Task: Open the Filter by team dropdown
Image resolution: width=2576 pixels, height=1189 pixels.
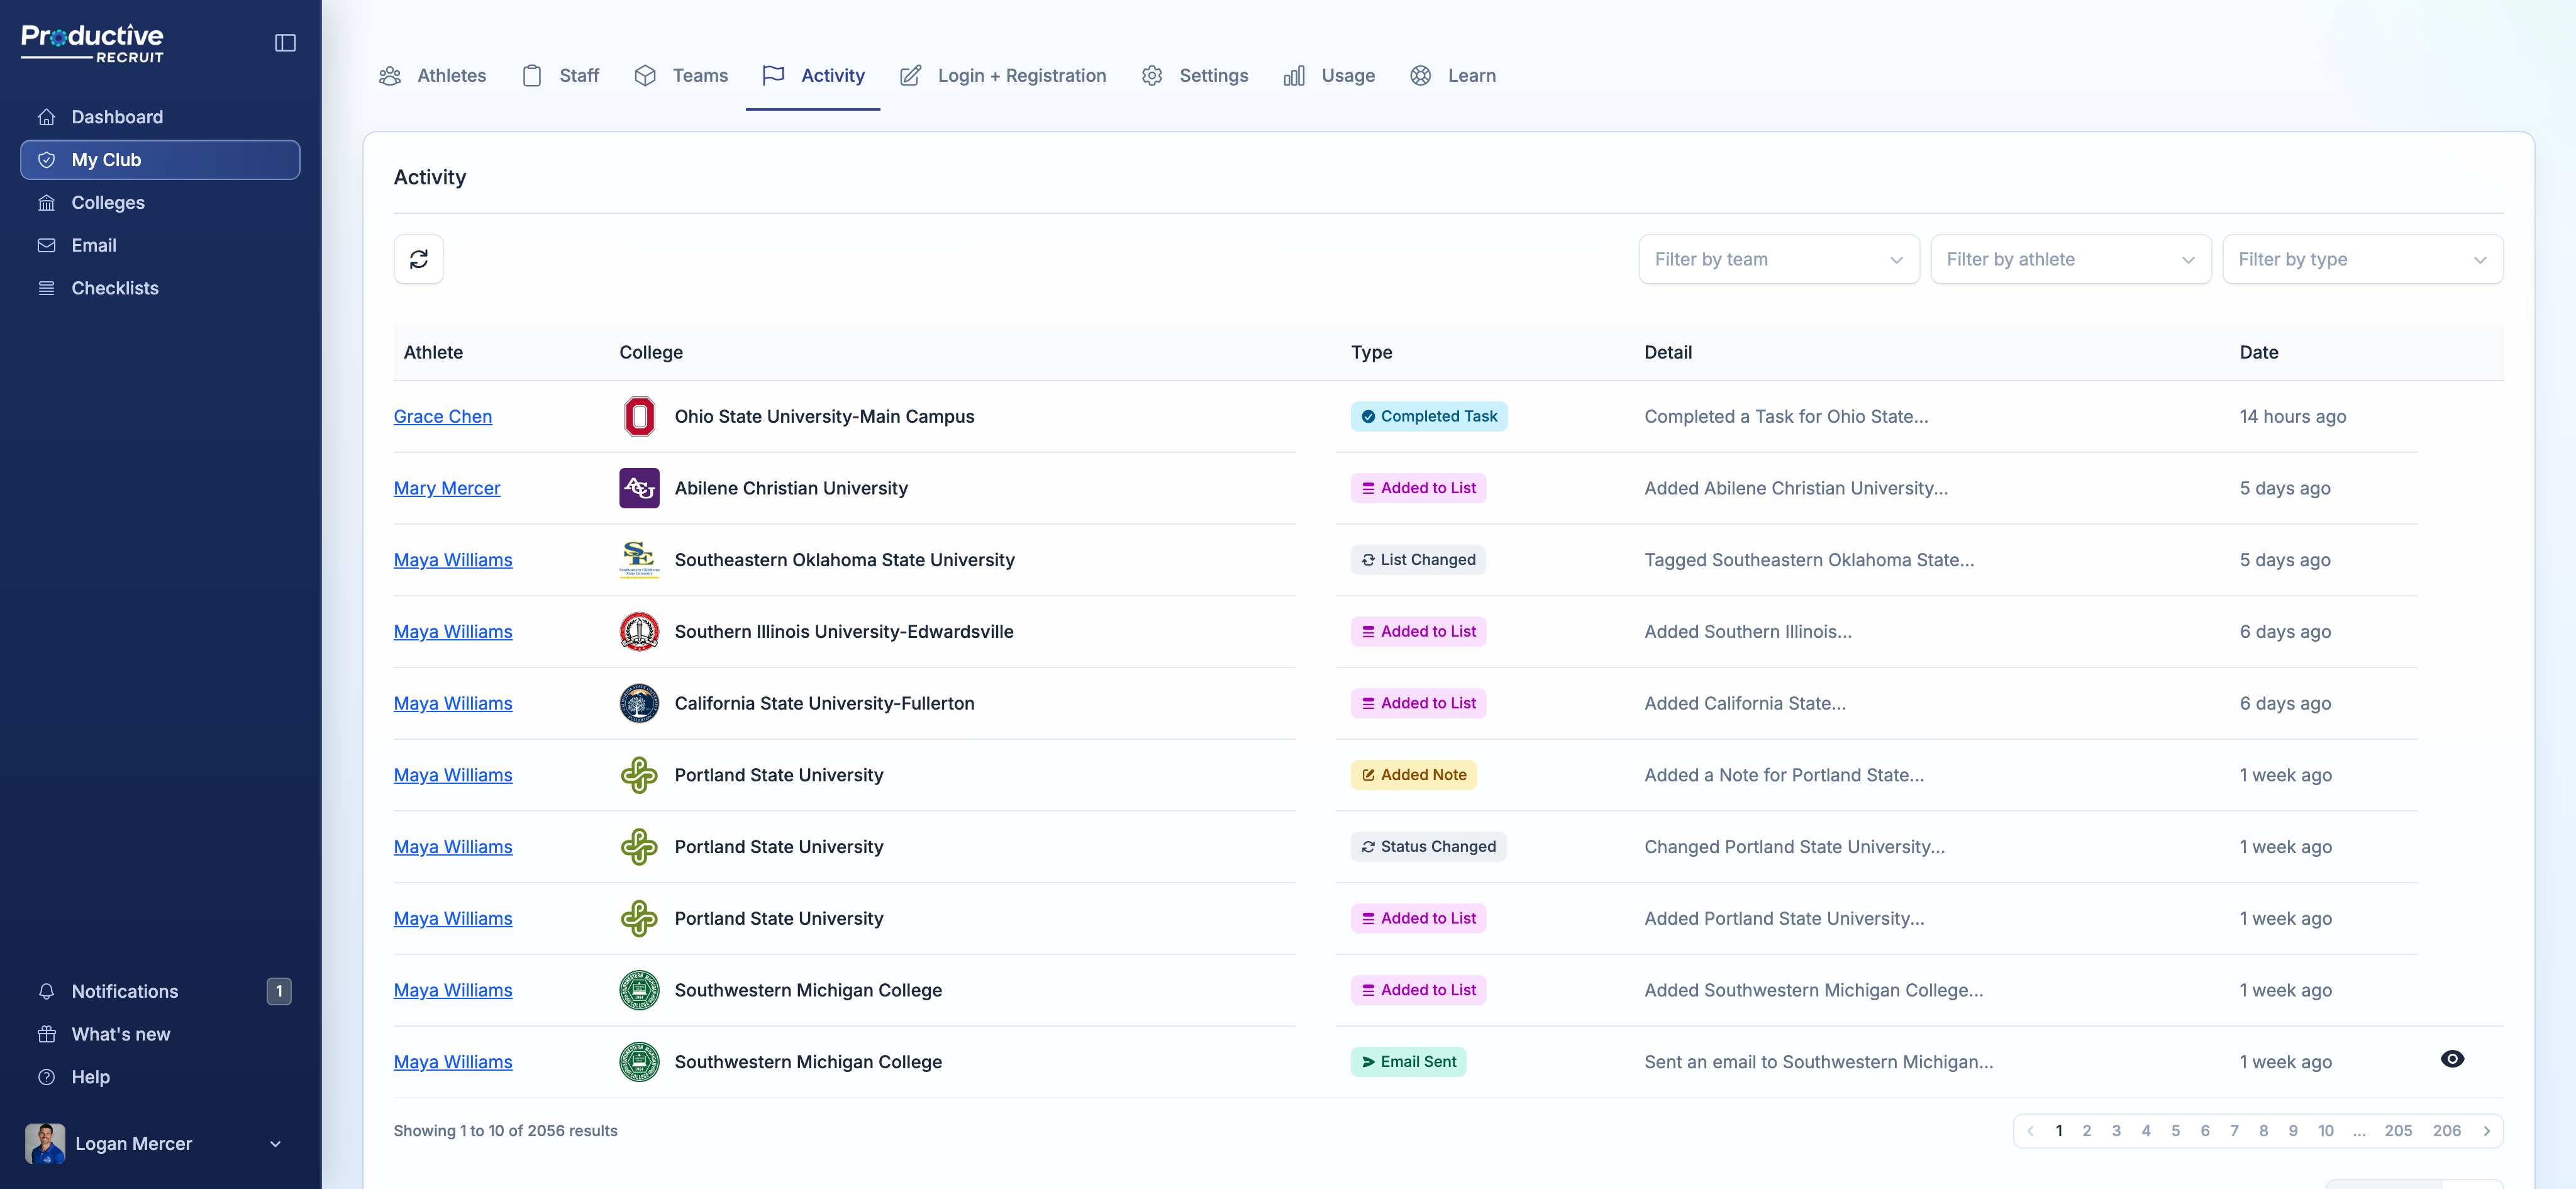Action: coord(1778,259)
